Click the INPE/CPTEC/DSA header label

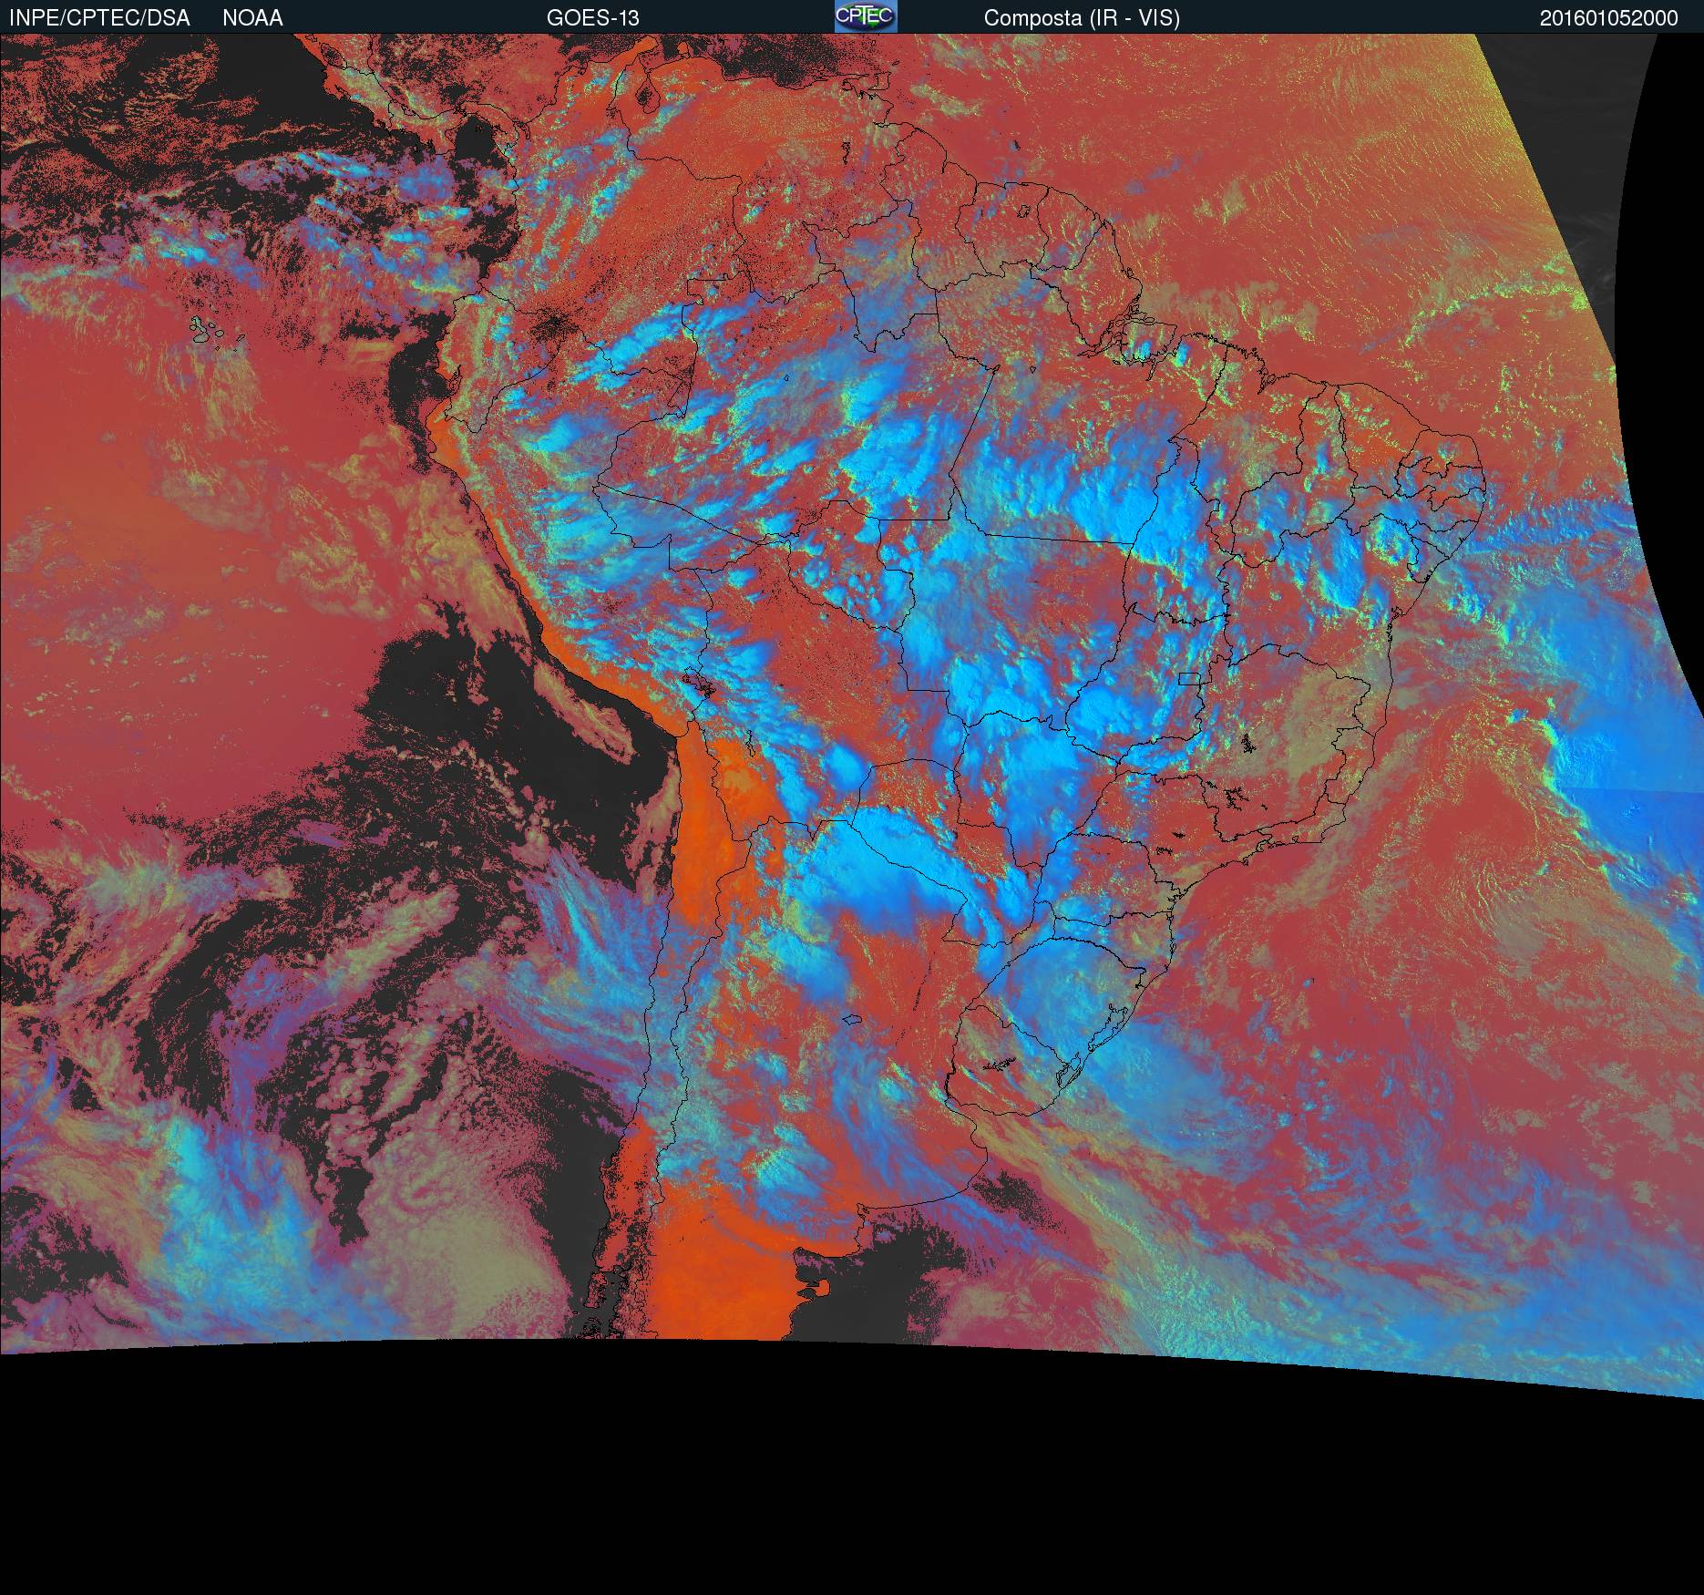(x=99, y=18)
